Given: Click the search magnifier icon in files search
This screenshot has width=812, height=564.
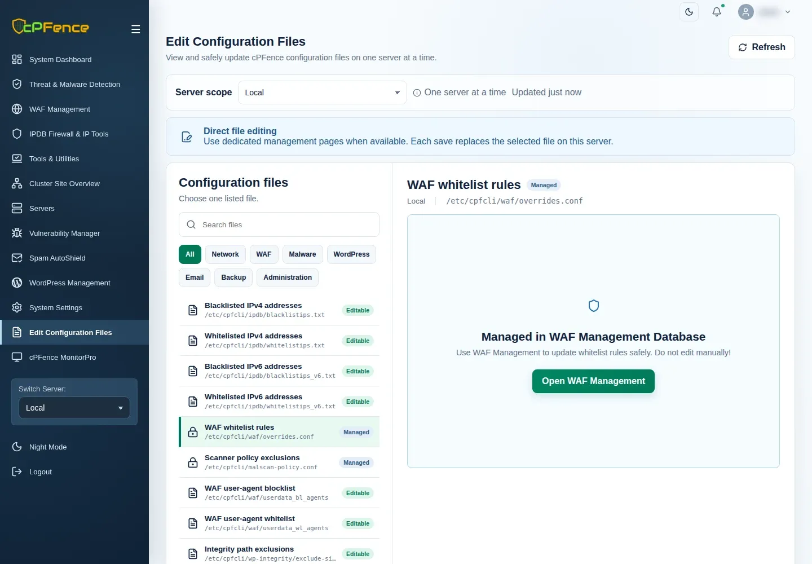Looking at the screenshot, I should pos(191,224).
